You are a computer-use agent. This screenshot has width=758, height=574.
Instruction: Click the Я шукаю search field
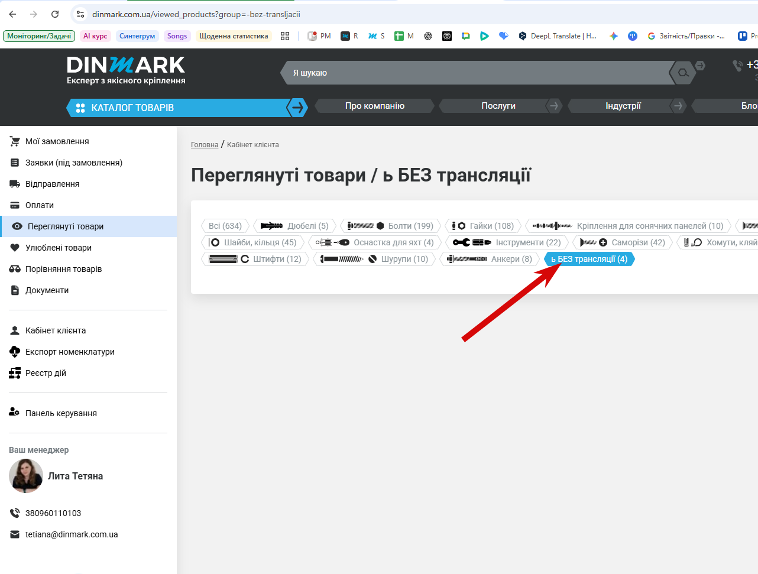coord(479,73)
